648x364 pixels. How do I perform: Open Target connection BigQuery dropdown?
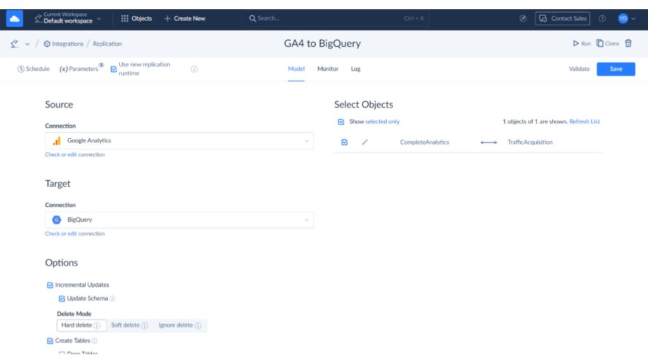179,220
